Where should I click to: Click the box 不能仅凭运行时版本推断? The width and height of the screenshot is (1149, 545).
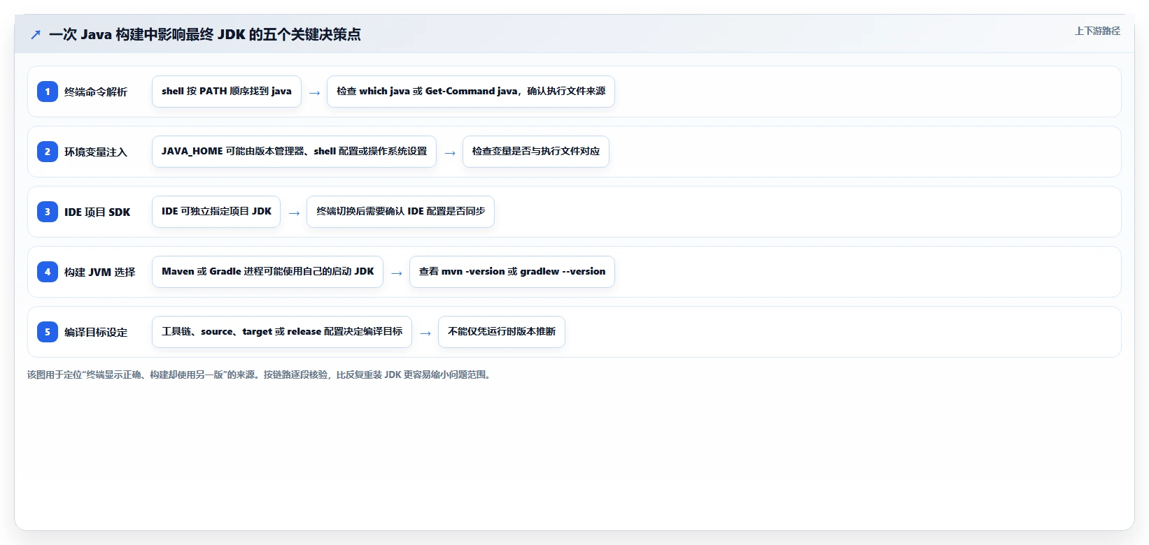click(502, 332)
